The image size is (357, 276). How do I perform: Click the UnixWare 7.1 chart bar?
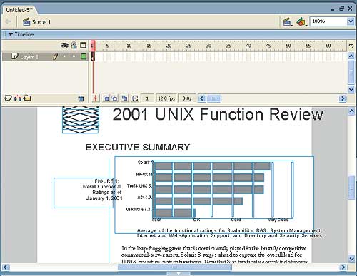click(x=175, y=213)
